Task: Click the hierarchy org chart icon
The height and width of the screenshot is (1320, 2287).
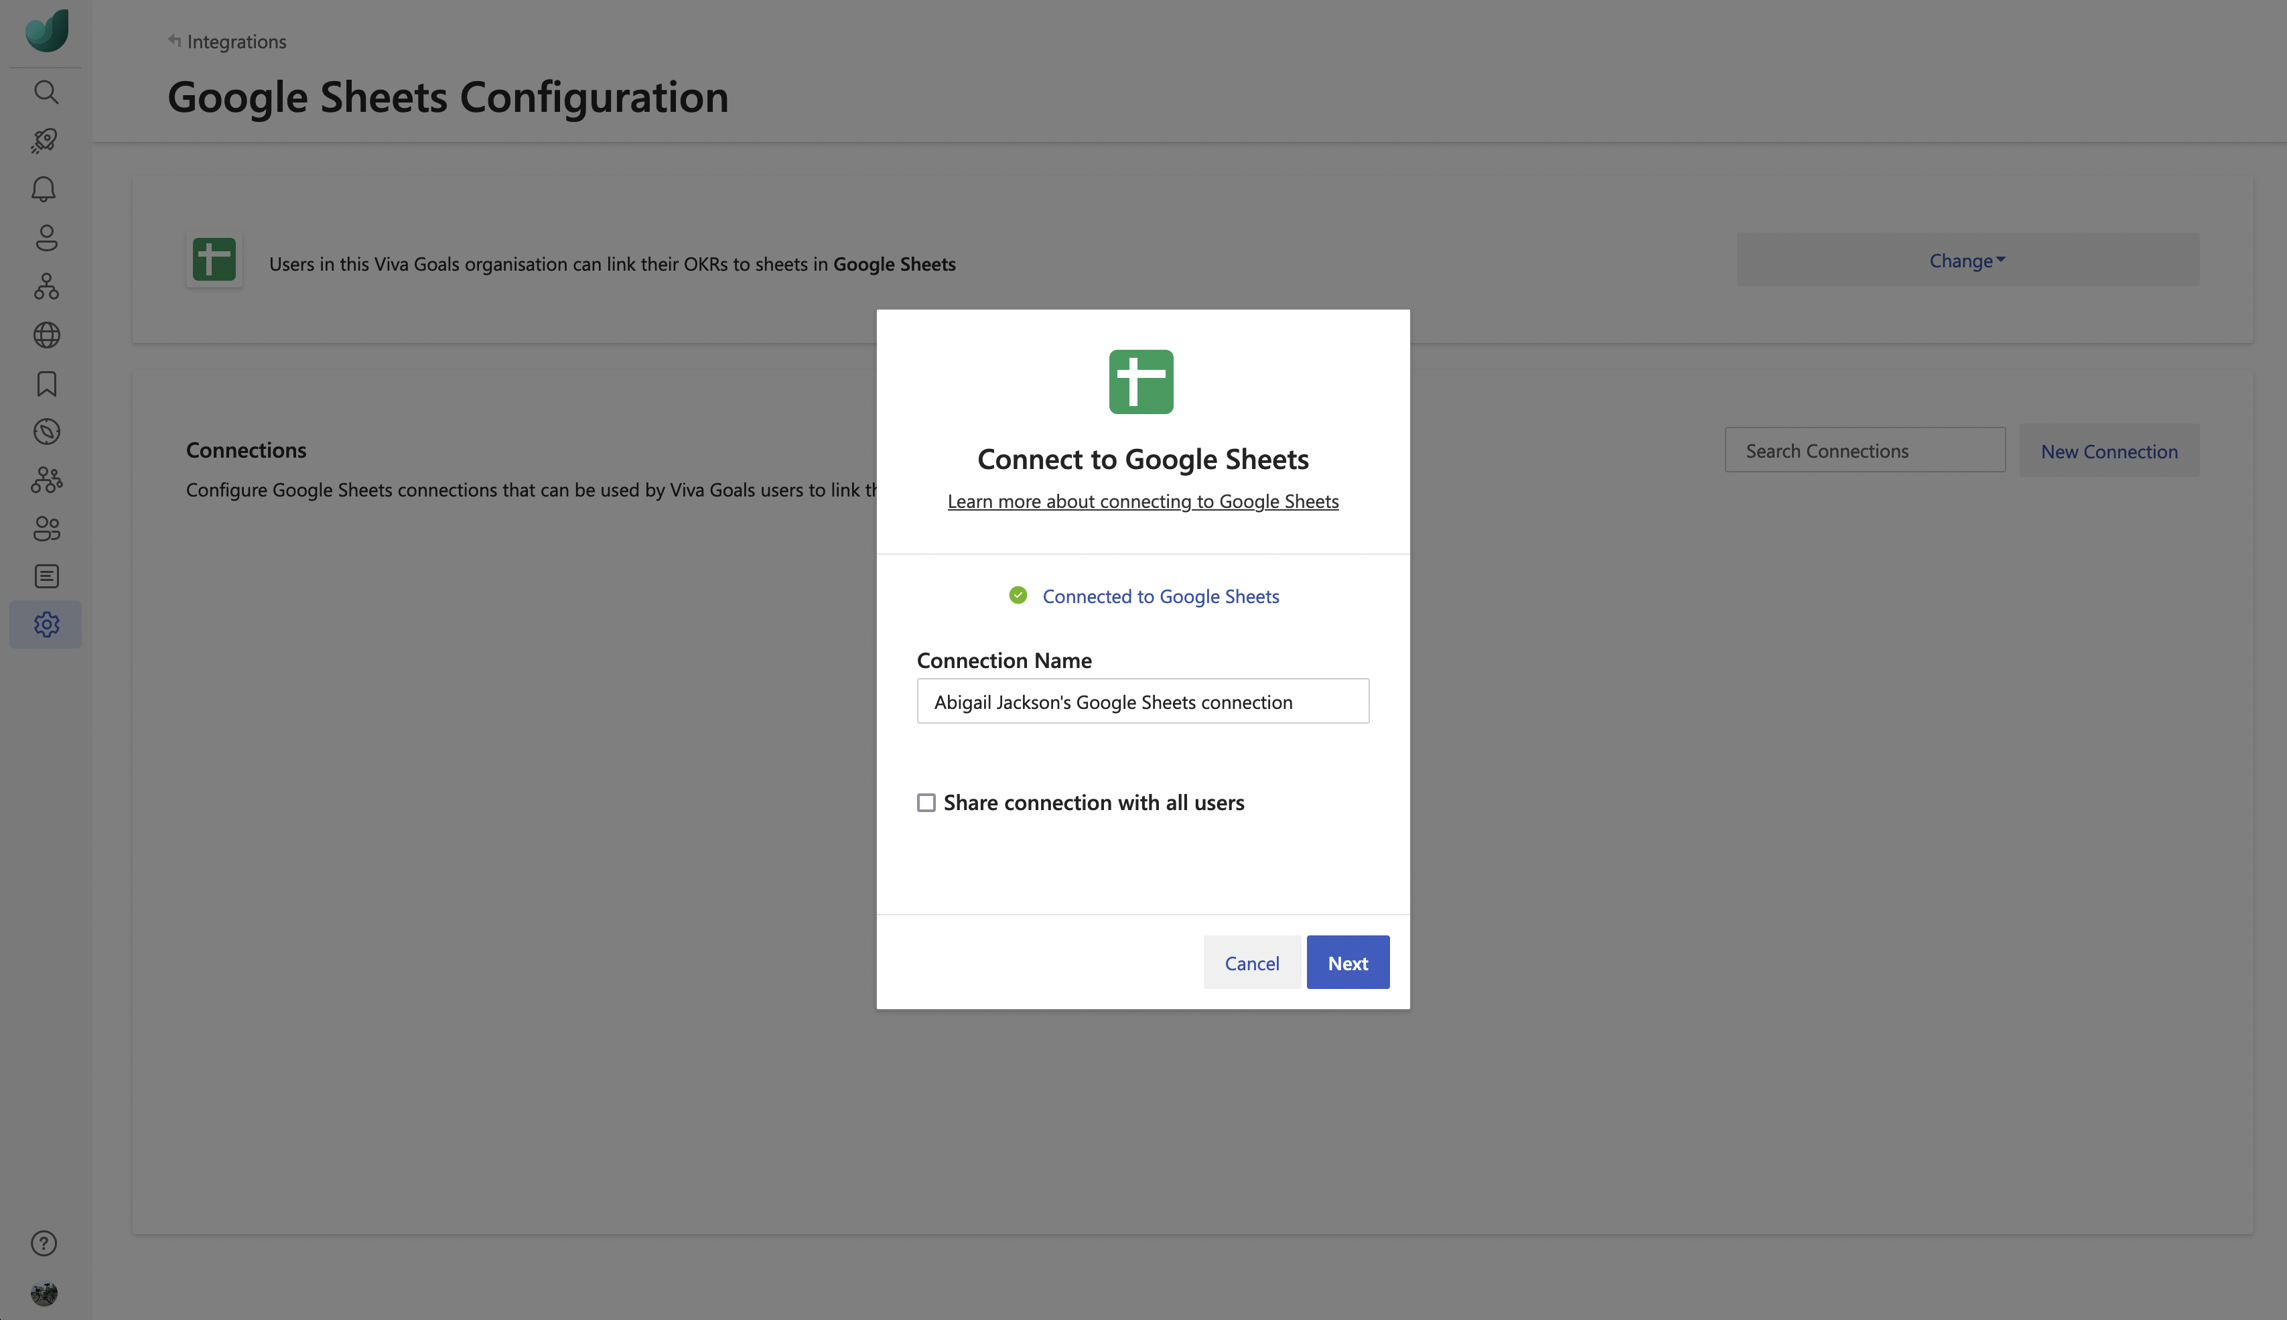Action: tap(46, 287)
